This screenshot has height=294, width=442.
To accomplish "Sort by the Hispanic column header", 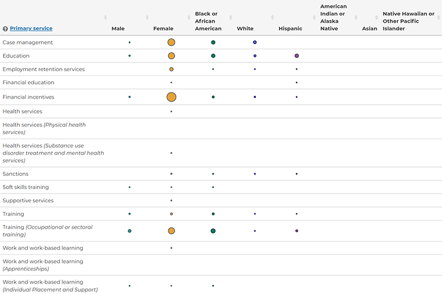I will 290,29.
